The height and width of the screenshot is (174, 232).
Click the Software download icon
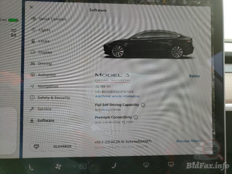coord(32,120)
